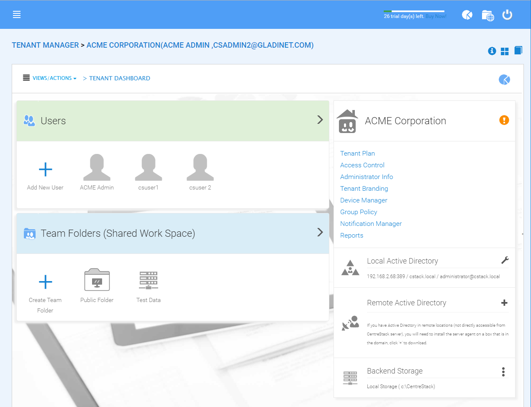Click the Users panel title
Viewport: 531px width, 407px height.
tap(53, 121)
